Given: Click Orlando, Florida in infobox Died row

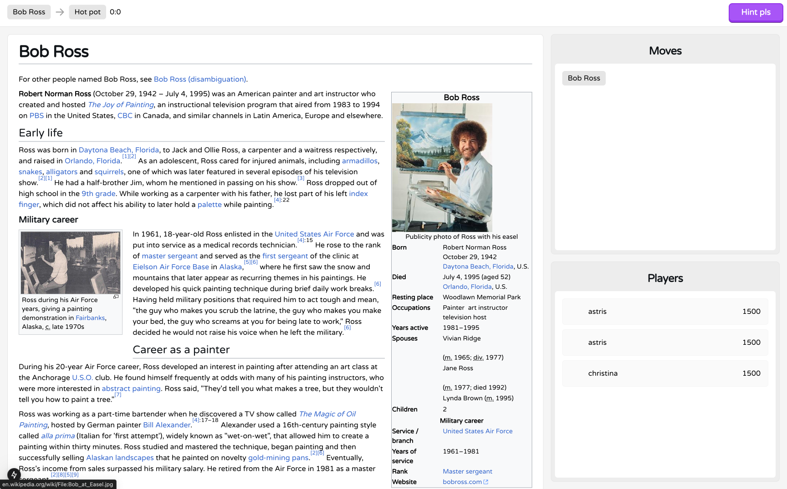Looking at the screenshot, I should coord(467,287).
